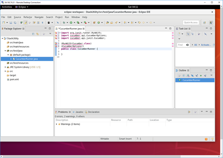Viewport: 223px width, 158px height.
Task: Toggle Link with Editor in the Package Explorer
Action: pos(37,34)
